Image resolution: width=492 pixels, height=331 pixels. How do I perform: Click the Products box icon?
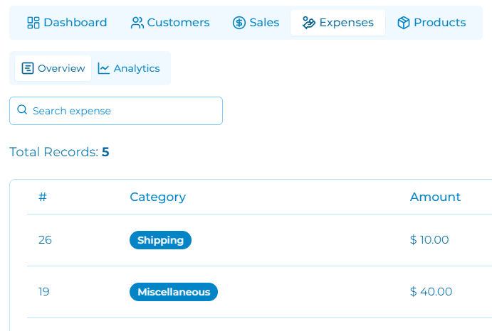pyautogui.click(x=404, y=23)
